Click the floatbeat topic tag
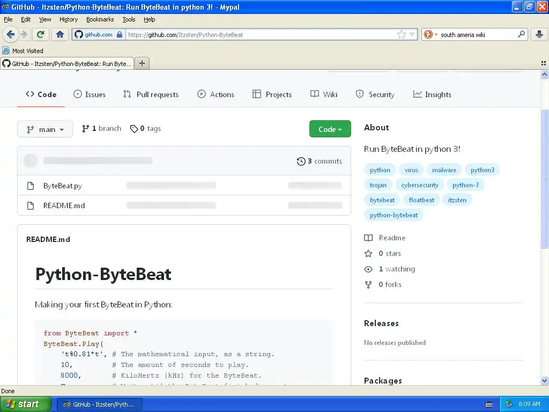549x412 pixels. click(x=421, y=200)
